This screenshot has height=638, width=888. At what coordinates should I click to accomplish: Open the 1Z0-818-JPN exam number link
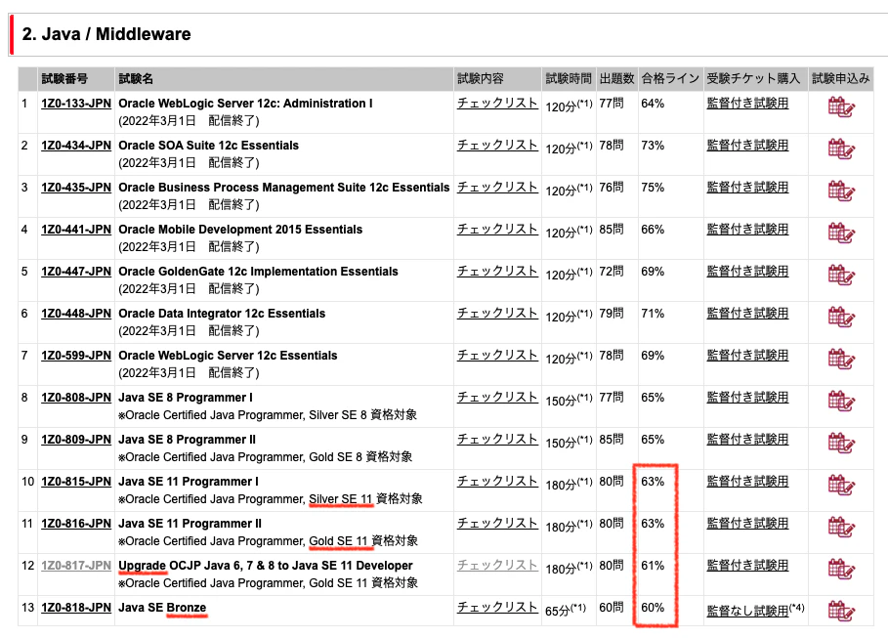[76, 607]
